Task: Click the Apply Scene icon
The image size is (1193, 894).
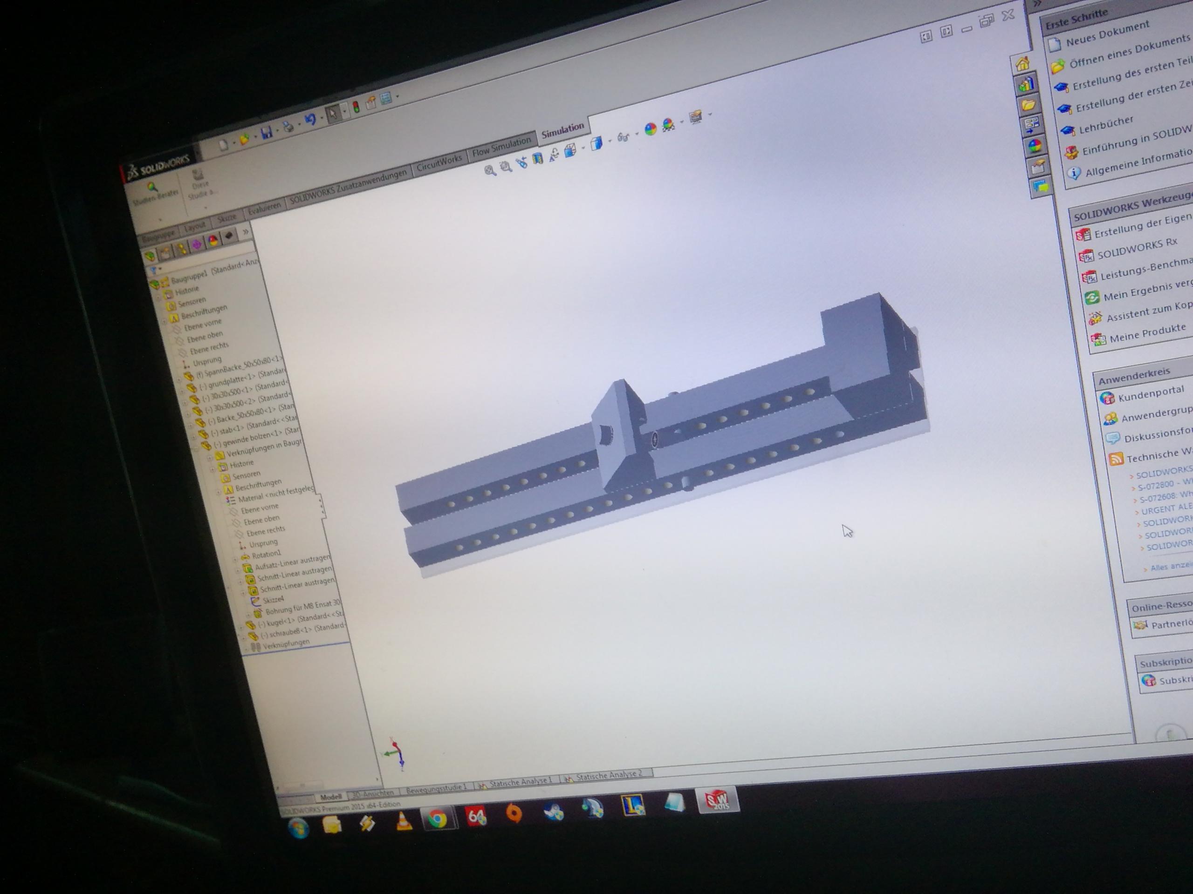Action: pyautogui.click(x=668, y=124)
